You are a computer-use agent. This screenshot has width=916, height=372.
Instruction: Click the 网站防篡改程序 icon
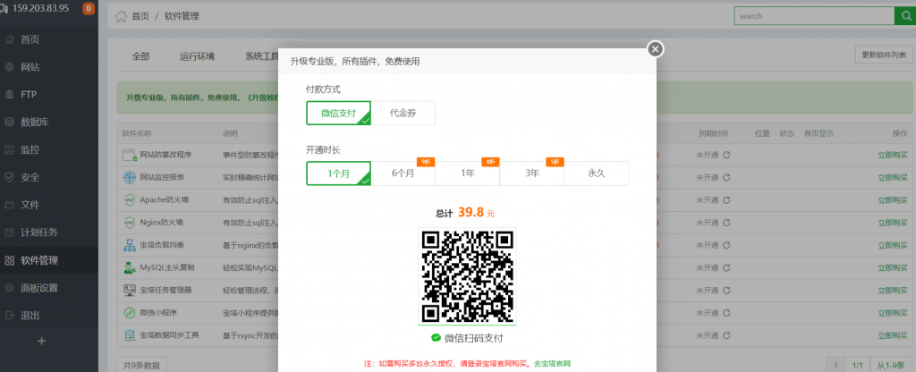pyautogui.click(x=129, y=156)
